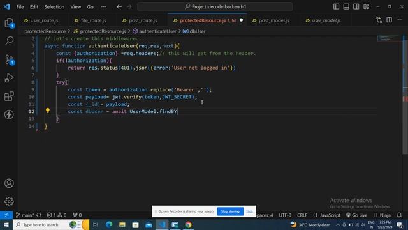This screenshot has height=230, width=408.
Task: Open the errors and warnings indicator
Action: pos(57,215)
